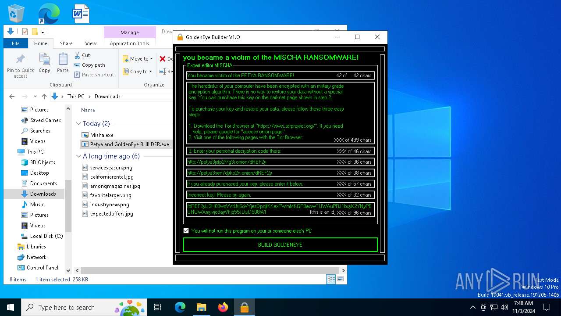Click the red Delete X icon
This screenshot has width=561, height=316.
click(x=163, y=59)
